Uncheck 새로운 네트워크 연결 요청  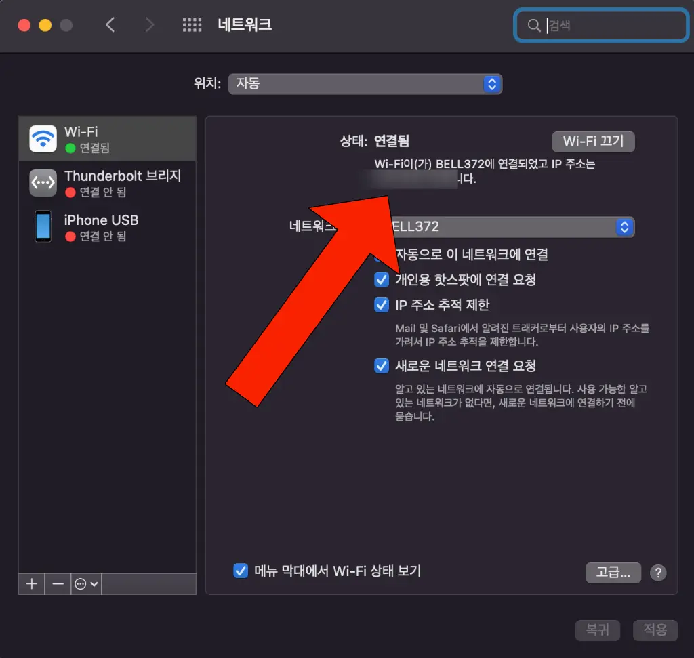382,366
